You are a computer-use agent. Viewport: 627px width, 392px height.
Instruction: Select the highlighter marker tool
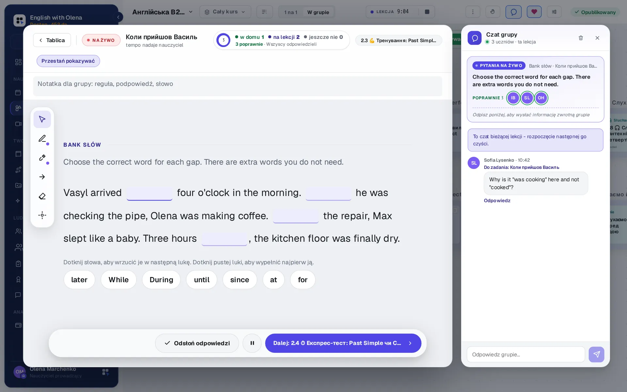click(42, 158)
